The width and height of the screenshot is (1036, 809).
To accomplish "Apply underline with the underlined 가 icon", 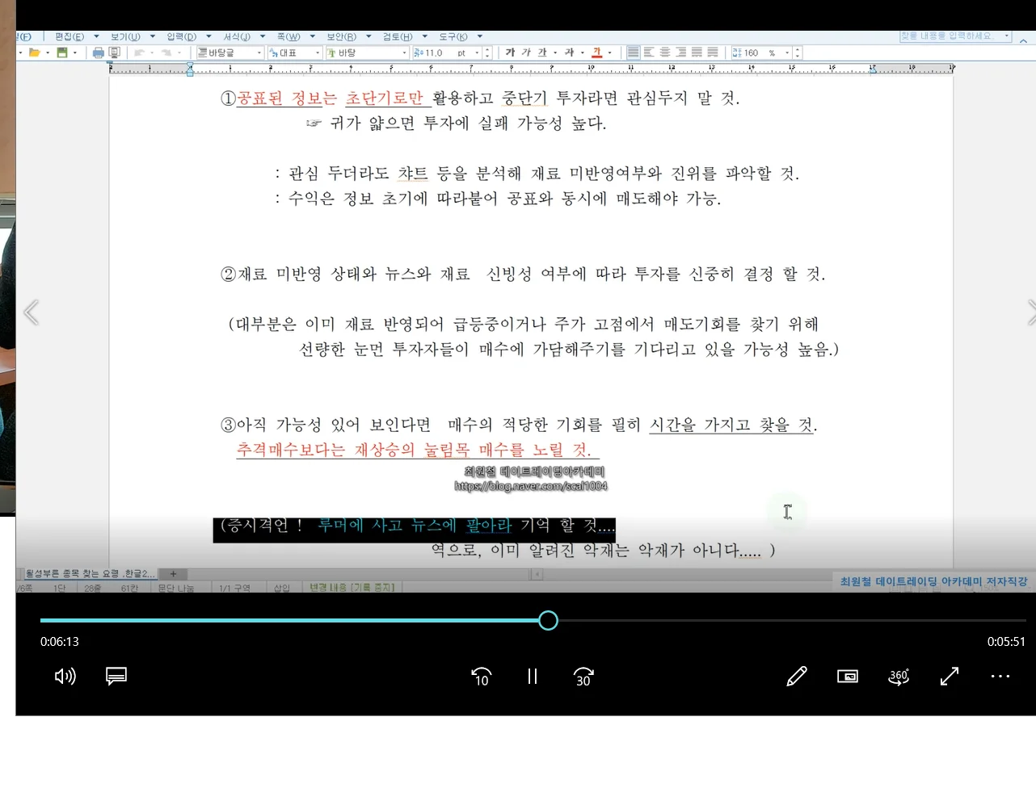I will coord(542,52).
